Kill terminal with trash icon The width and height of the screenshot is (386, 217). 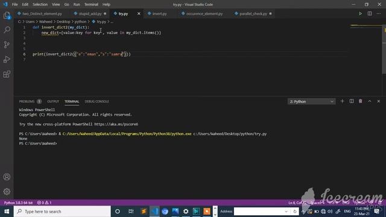point(361,101)
